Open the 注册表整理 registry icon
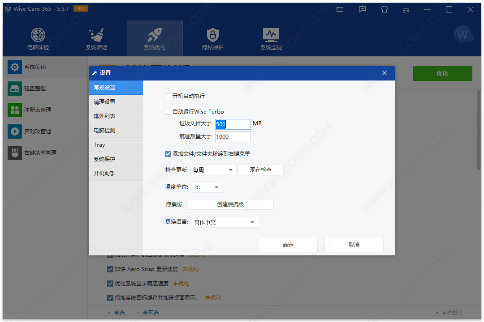 (15, 110)
